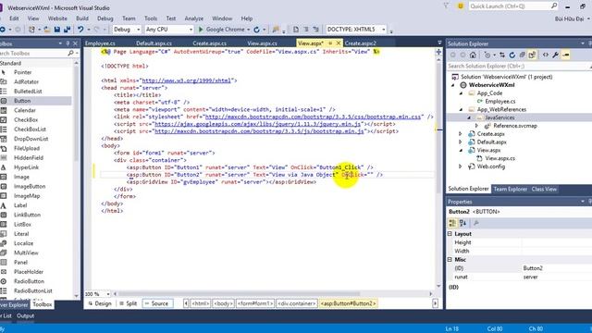Click the notifications flag icon in title bar
The image size is (592, 333).
[446, 6]
